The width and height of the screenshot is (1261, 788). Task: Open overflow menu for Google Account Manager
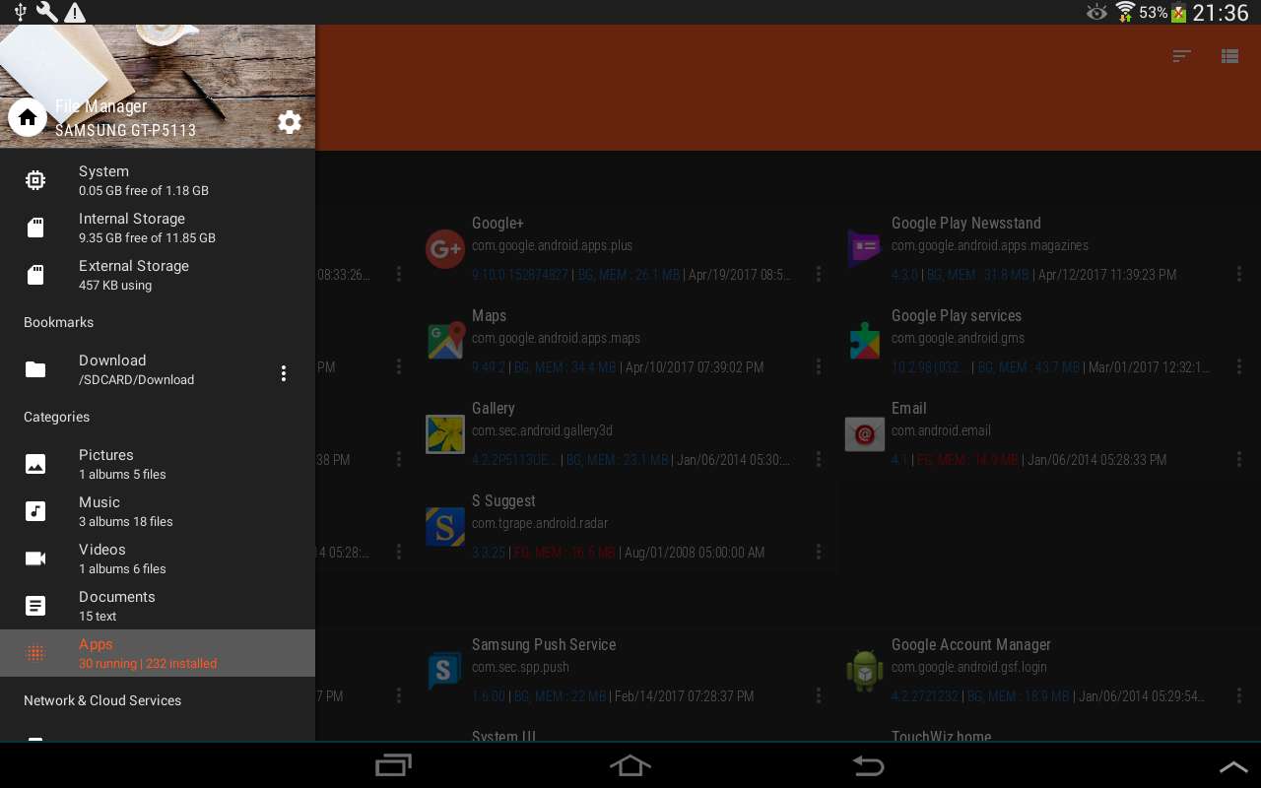pyautogui.click(x=1239, y=696)
